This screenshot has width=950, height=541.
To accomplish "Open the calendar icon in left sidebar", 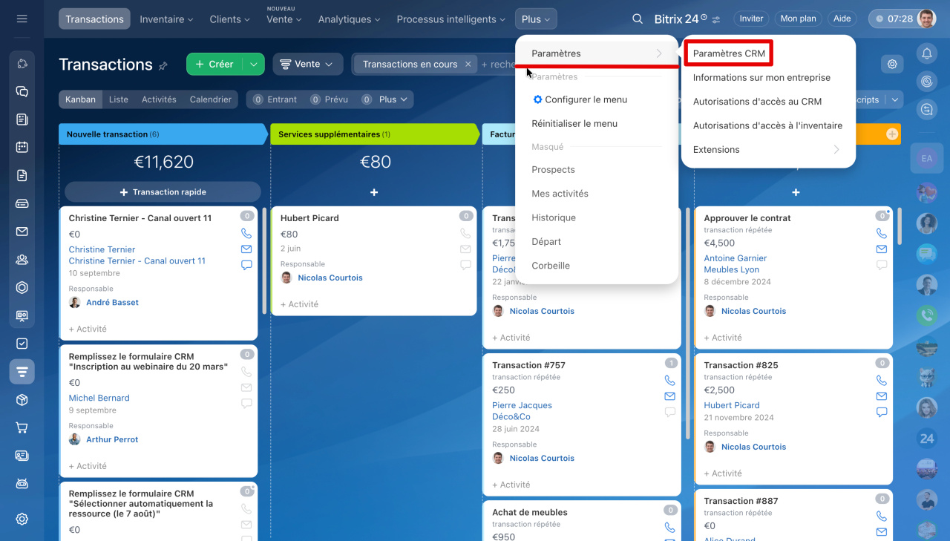I will [22, 147].
